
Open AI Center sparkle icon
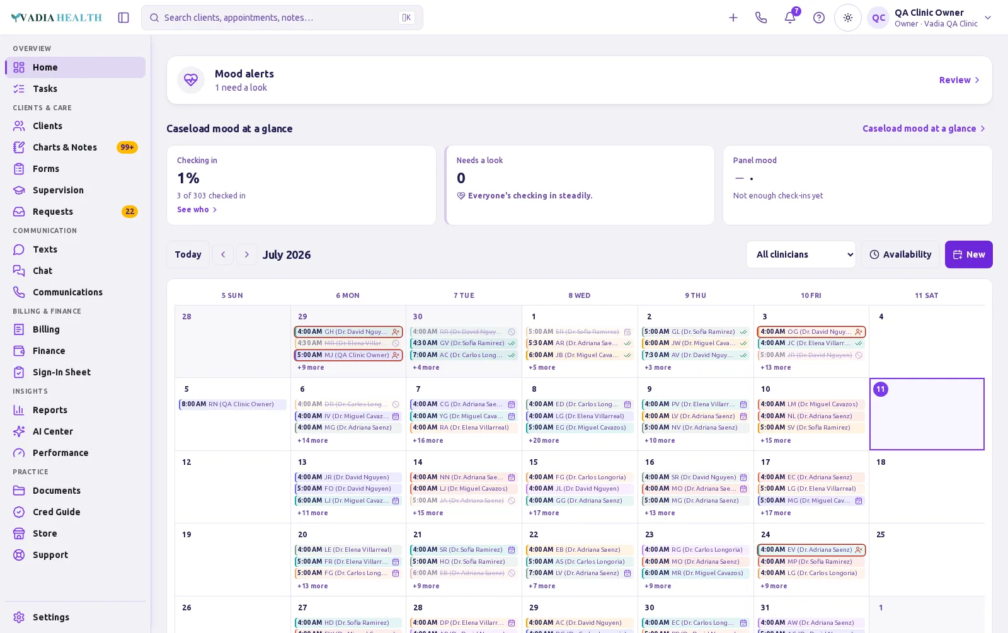tap(20, 431)
